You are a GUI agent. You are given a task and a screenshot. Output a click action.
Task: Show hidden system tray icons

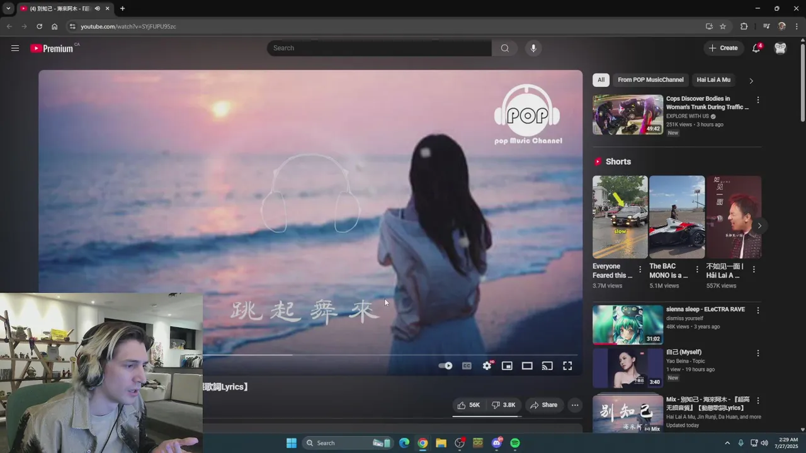pyautogui.click(x=727, y=443)
